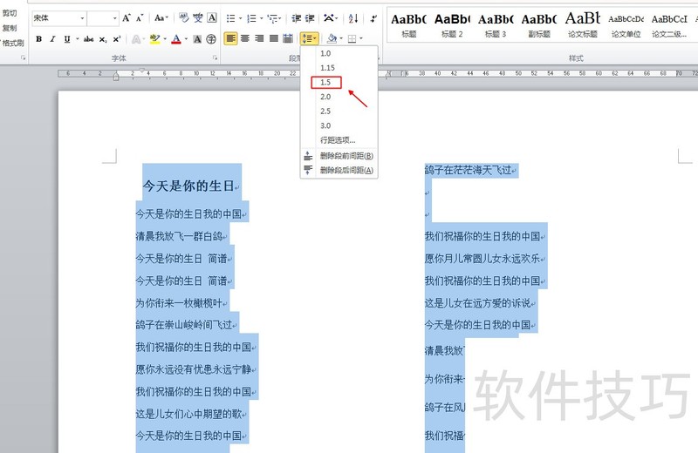Apply distributed alignment
This screenshot has height=453, width=698.
(288, 38)
